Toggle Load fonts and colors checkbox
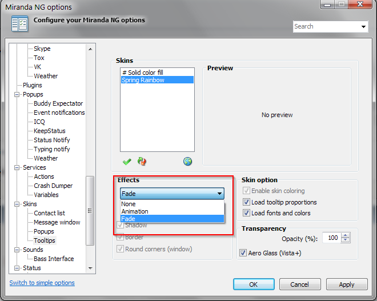This screenshot has width=377, height=301. tap(247, 213)
